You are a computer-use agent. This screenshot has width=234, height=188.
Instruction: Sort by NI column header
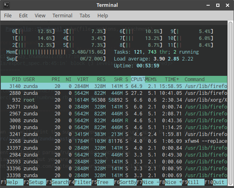[x=68, y=80]
